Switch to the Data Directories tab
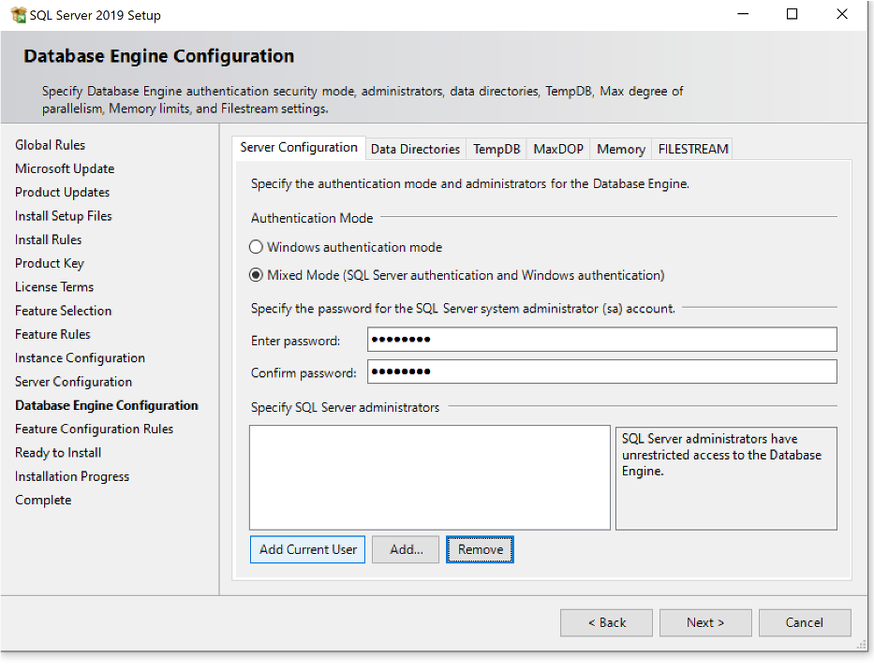The height and width of the screenshot is (670, 874). [x=416, y=148]
